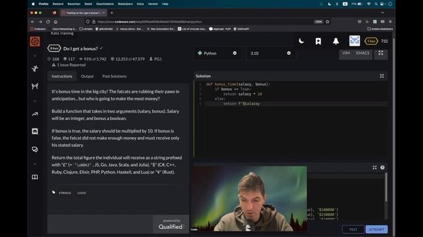Click the Firefox home button
Screen dimensions: 423x237
click(56, 22)
